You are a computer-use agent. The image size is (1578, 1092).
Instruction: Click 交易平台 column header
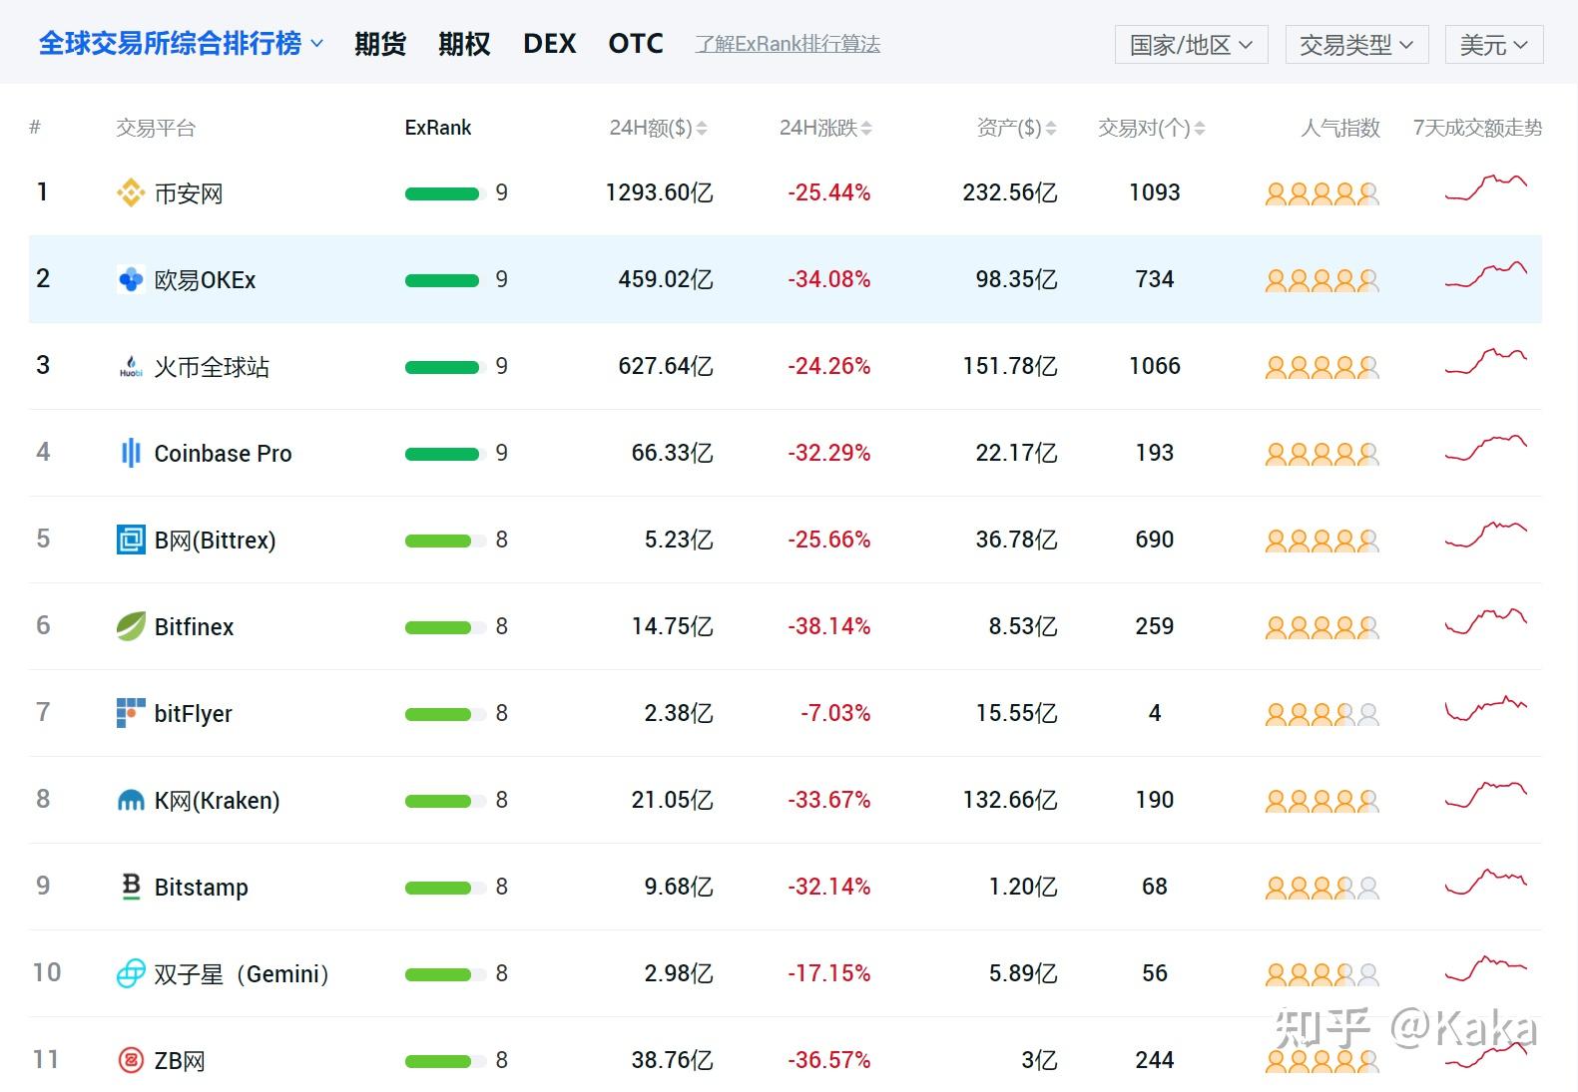pyautogui.click(x=156, y=128)
